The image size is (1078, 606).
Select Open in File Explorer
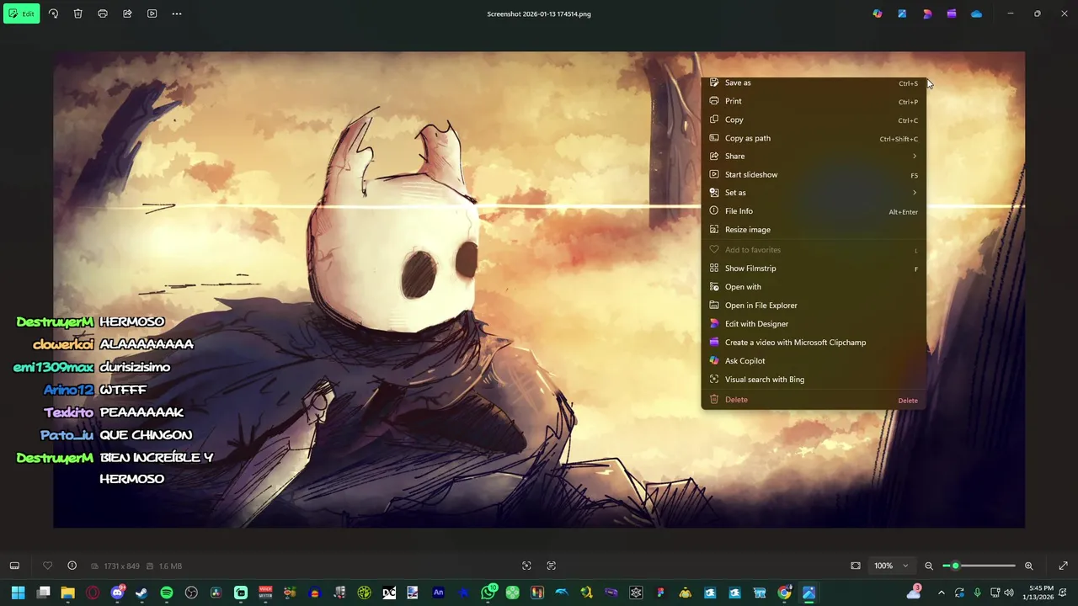(814, 306)
